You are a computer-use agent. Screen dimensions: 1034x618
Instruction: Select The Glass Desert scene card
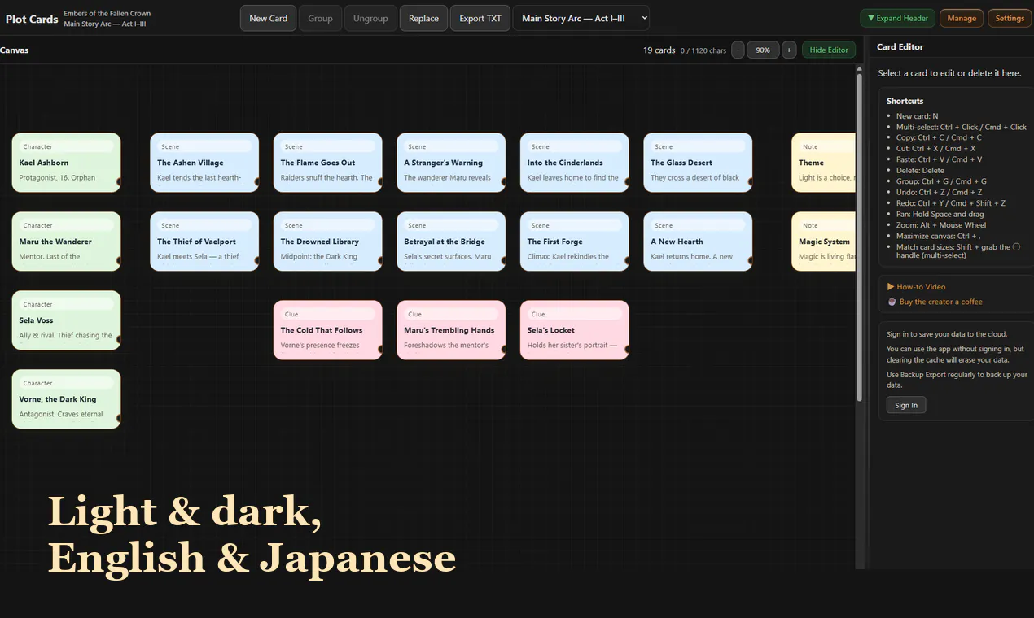pyautogui.click(x=698, y=163)
